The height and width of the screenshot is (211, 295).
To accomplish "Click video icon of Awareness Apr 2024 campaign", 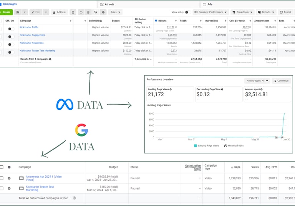I will [x=22, y=178].
